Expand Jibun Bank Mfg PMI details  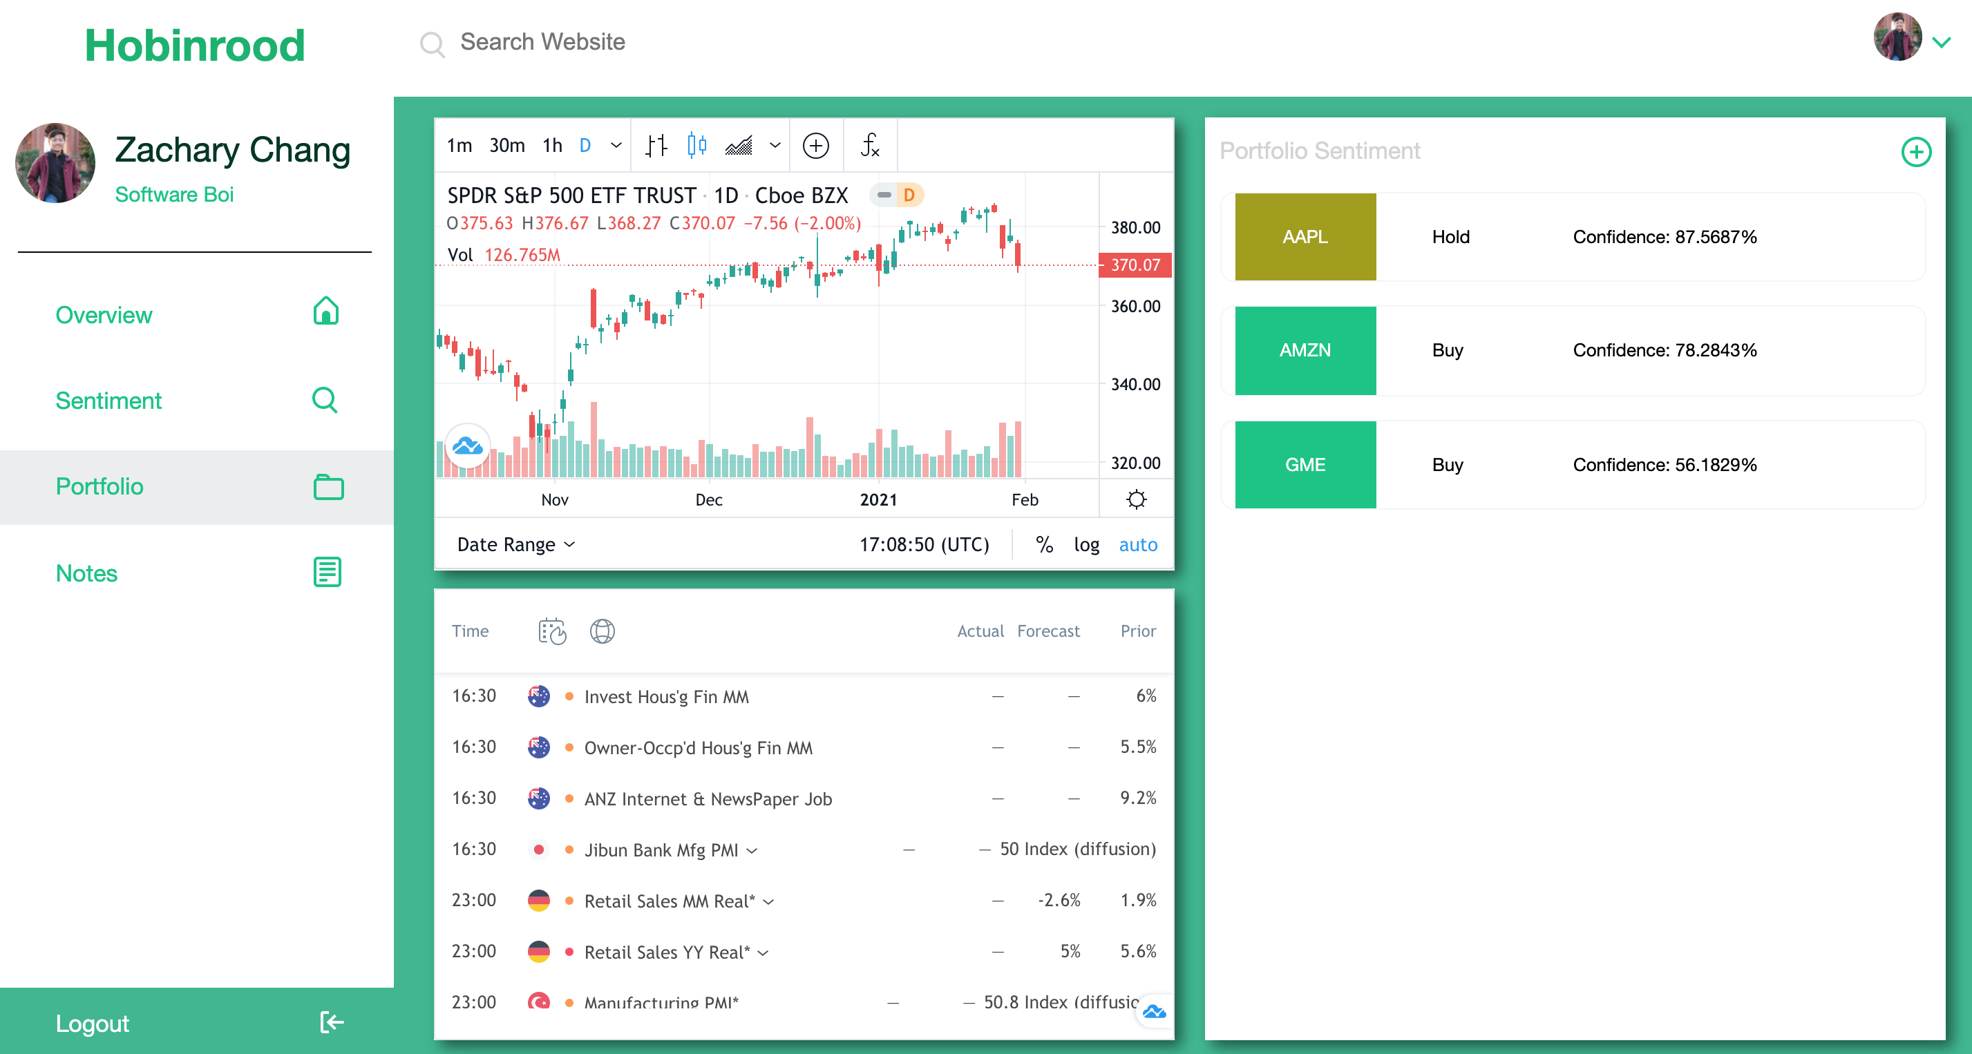click(x=752, y=850)
